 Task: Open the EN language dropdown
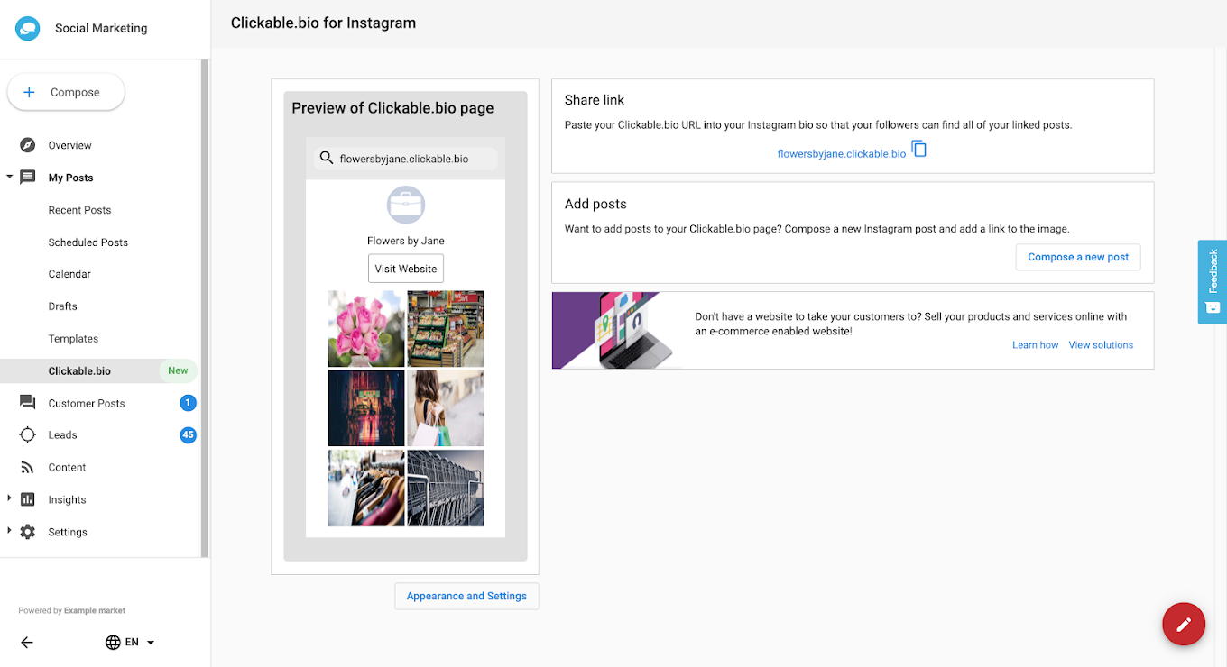click(x=131, y=643)
